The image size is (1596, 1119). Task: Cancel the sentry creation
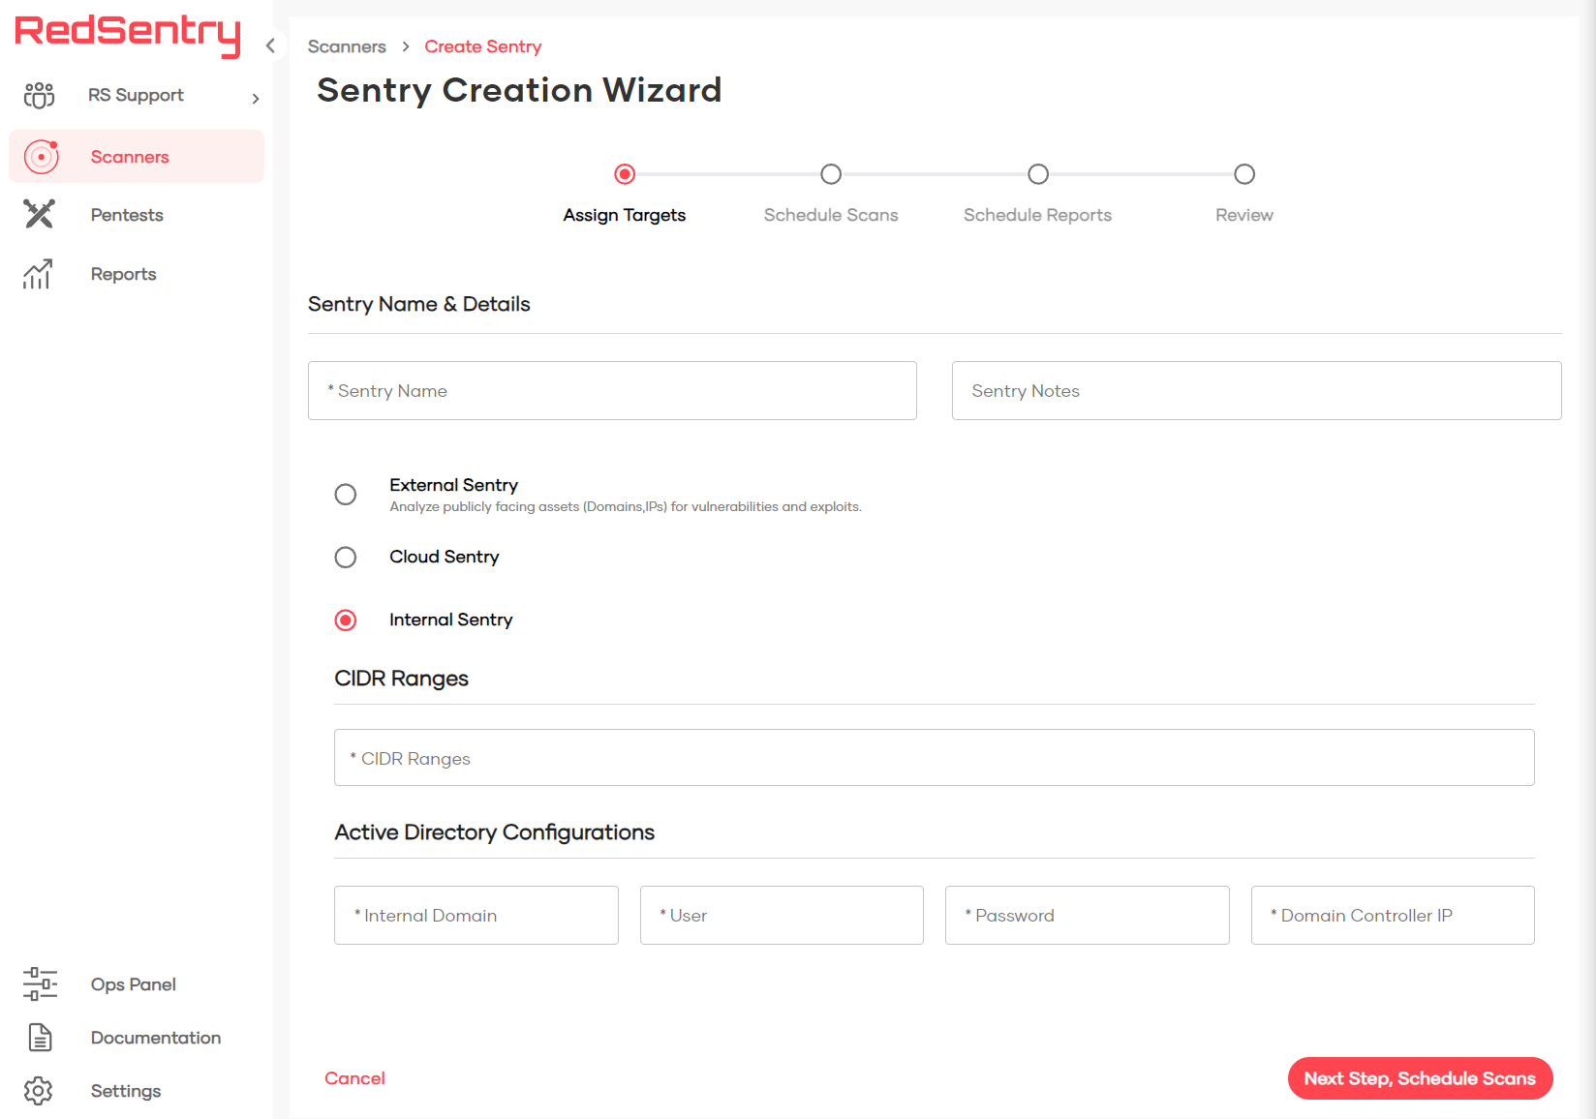tap(354, 1078)
